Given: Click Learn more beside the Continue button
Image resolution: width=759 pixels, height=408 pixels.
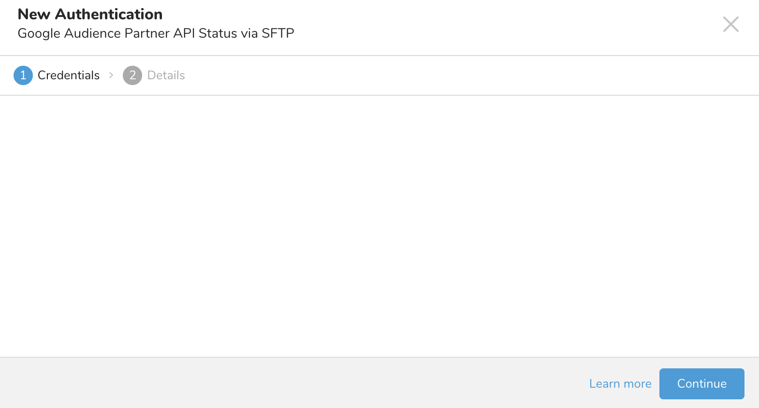Looking at the screenshot, I should (x=620, y=384).
